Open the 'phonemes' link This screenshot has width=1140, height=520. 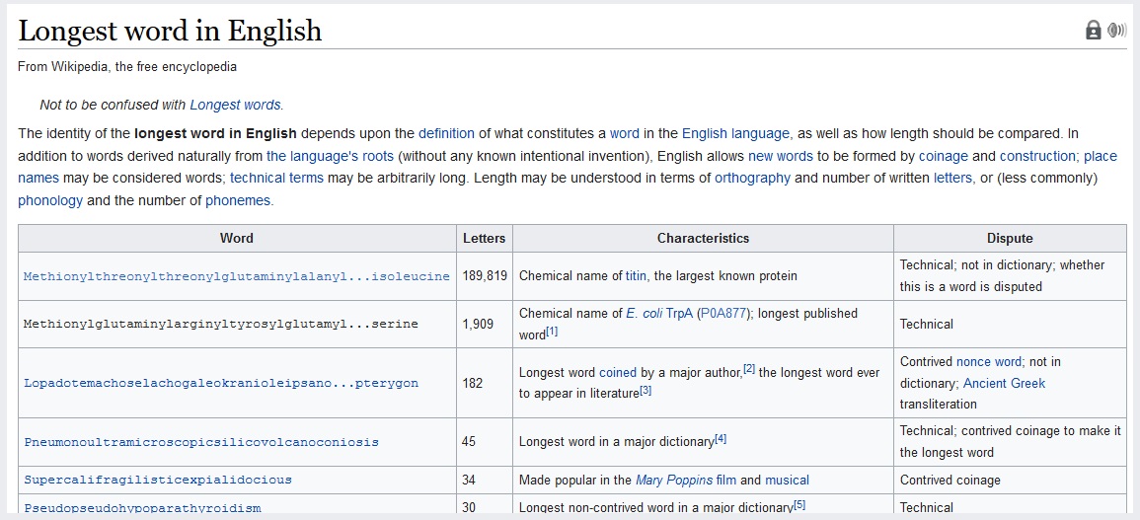click(x=239, y=200)
